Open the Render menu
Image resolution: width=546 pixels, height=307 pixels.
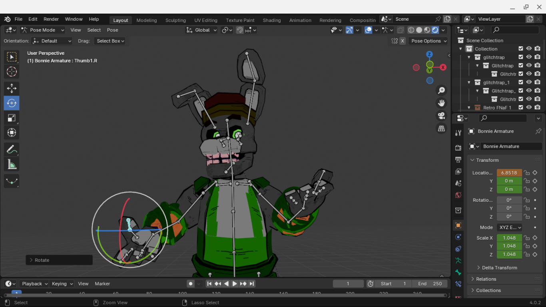(x=51, y=19)
